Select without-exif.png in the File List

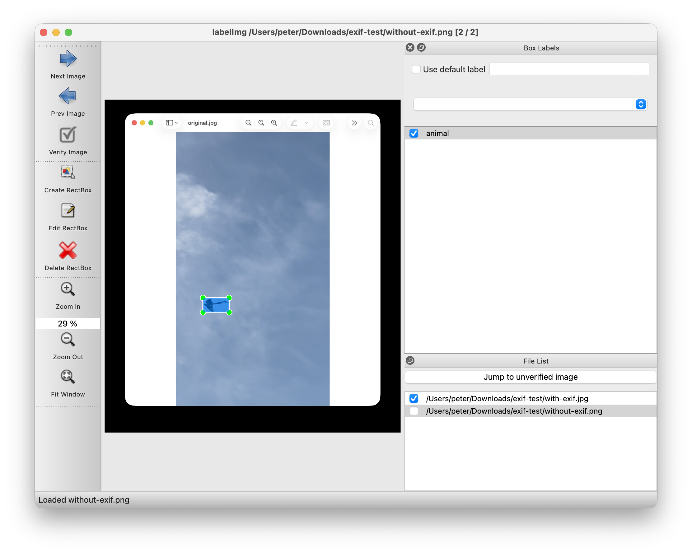pos(513,411)
